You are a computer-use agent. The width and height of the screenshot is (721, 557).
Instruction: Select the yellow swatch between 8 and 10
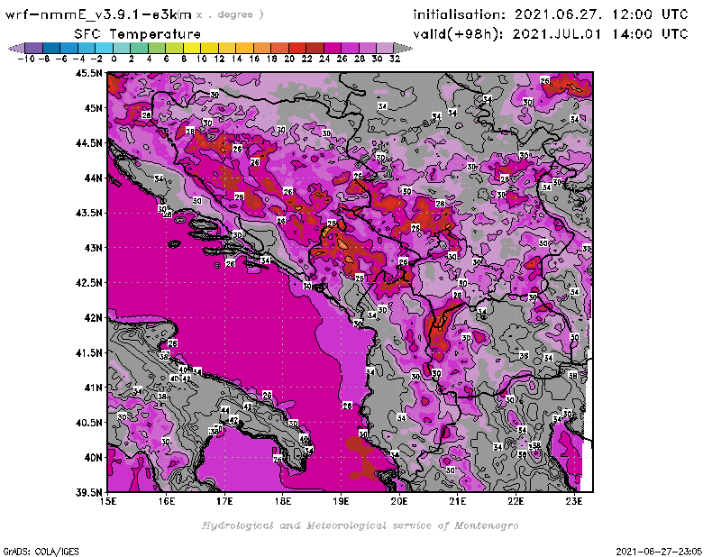pyautogui.click(x=192, y=47)
